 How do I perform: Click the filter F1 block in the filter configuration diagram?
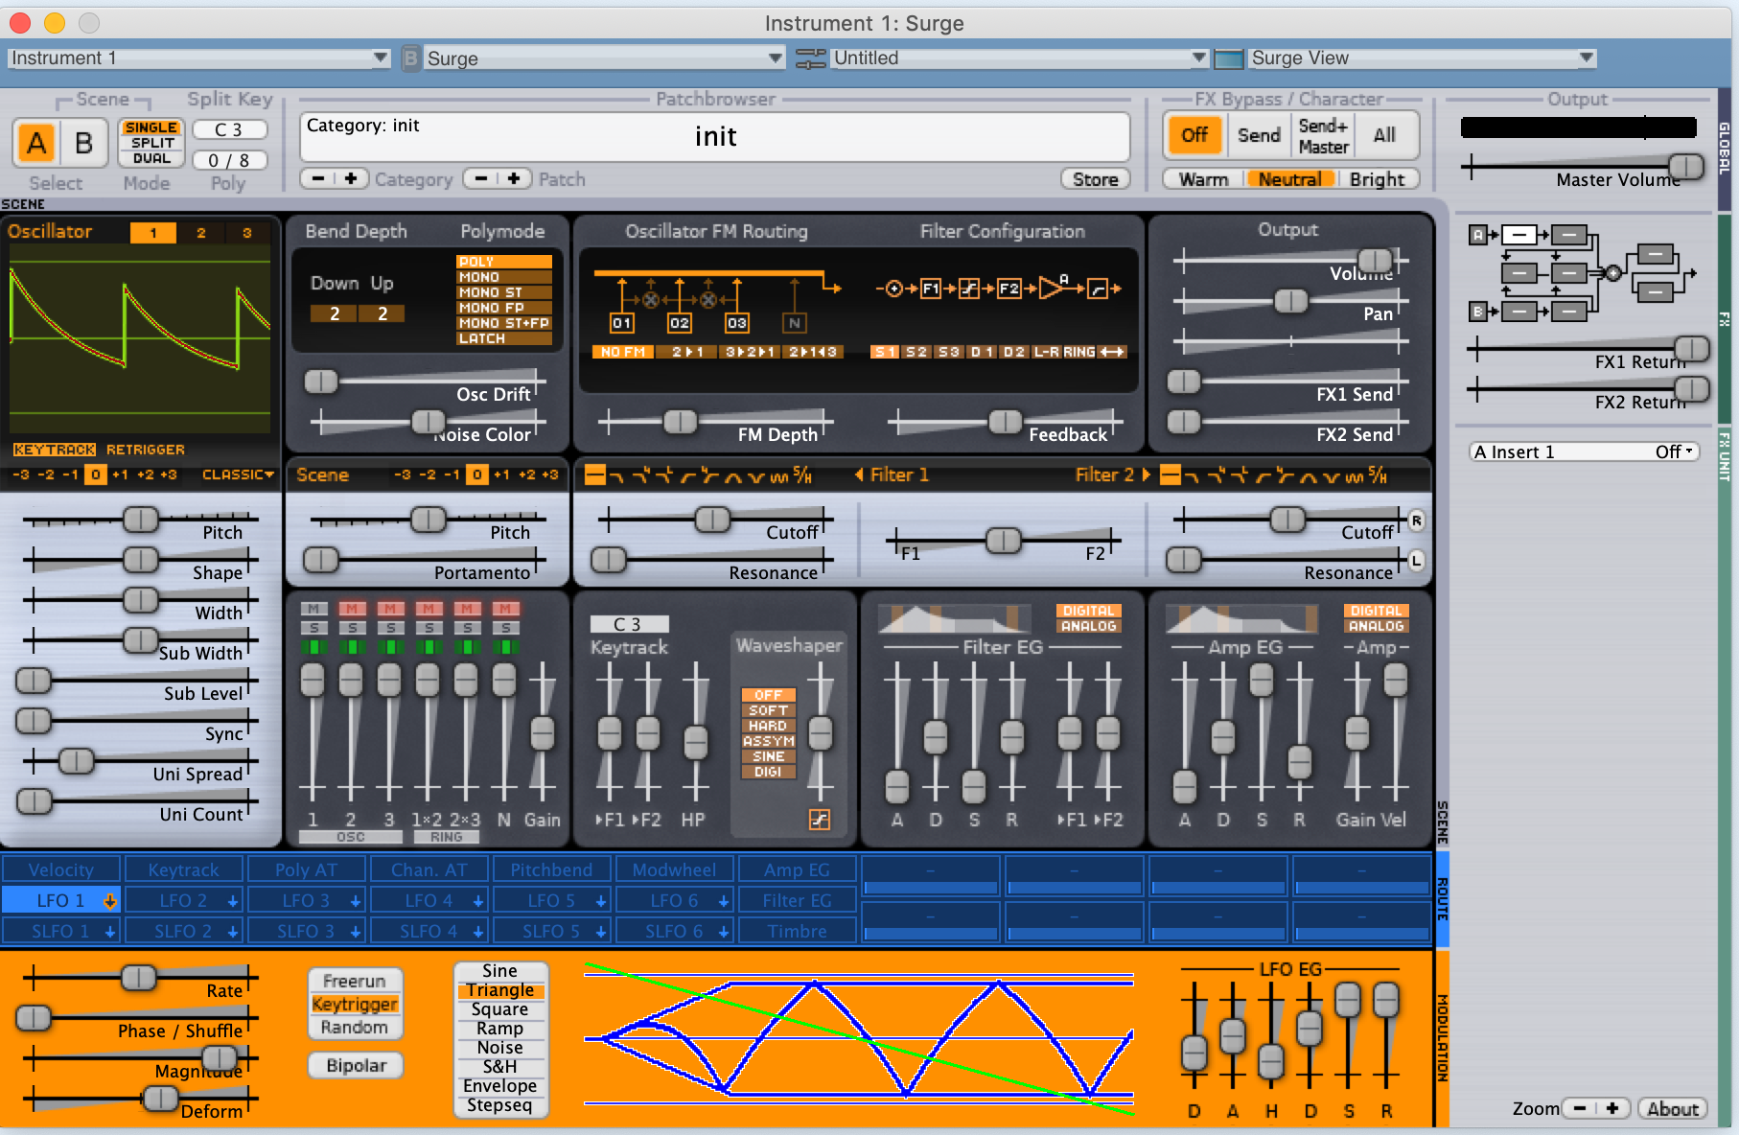point(930,289)
